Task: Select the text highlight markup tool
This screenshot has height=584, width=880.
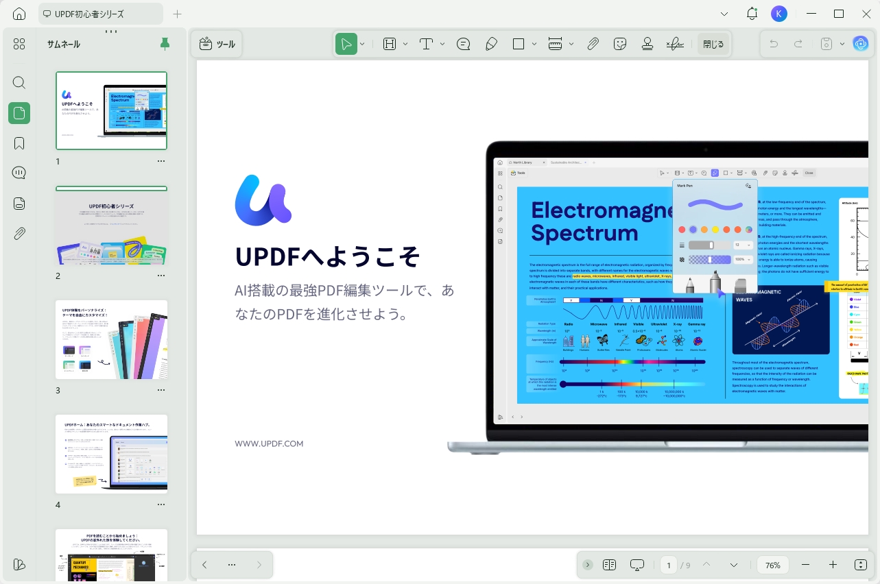Action: click(390, 44)
